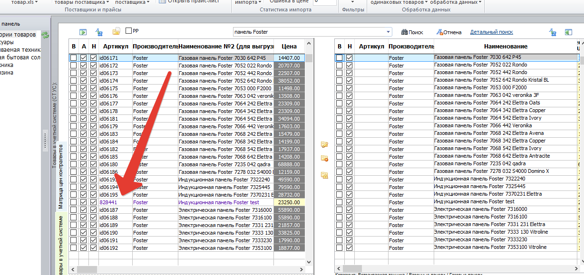This screenshot has width=584, height=275.
Task: Check right table В box for Foster 7316000
Action: (x=340, y=209)
